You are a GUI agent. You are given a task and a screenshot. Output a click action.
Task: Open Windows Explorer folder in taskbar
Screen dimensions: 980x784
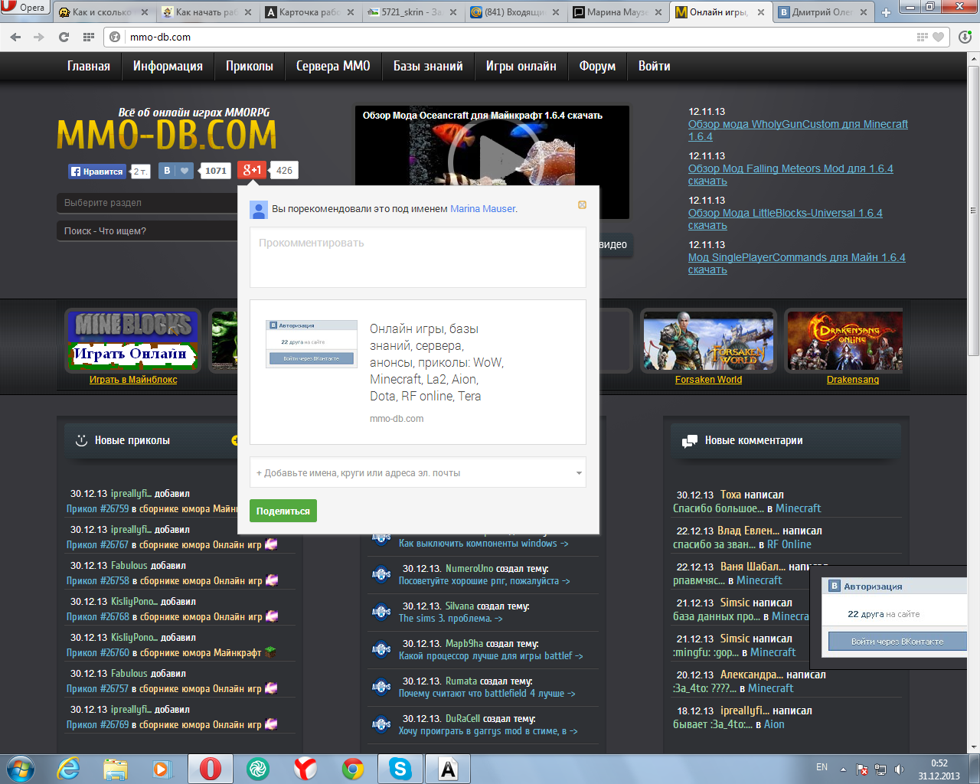[x=115, y=769]
